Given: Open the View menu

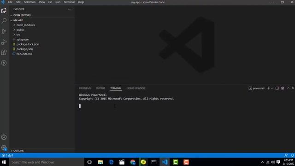Looking at the screenshot, I should (x=42, y=2).
